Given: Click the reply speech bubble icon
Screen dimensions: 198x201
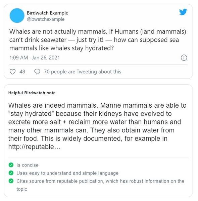Looking at the screenshot, I should point(37,72).
